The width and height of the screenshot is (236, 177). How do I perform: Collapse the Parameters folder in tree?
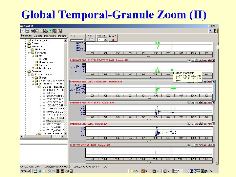coord(25,71)
